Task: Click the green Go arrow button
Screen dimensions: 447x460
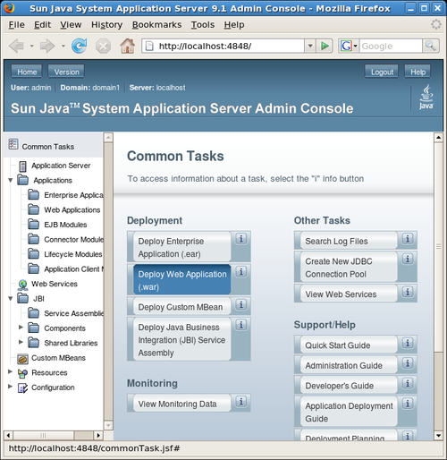Action: coord(325,46)
